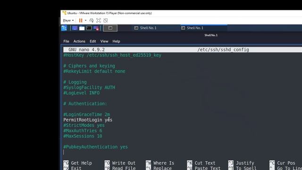The height and width of the screenshot is (170, 302).
Task: Click the VMware Unity mode icon
Action: [106, 20]
